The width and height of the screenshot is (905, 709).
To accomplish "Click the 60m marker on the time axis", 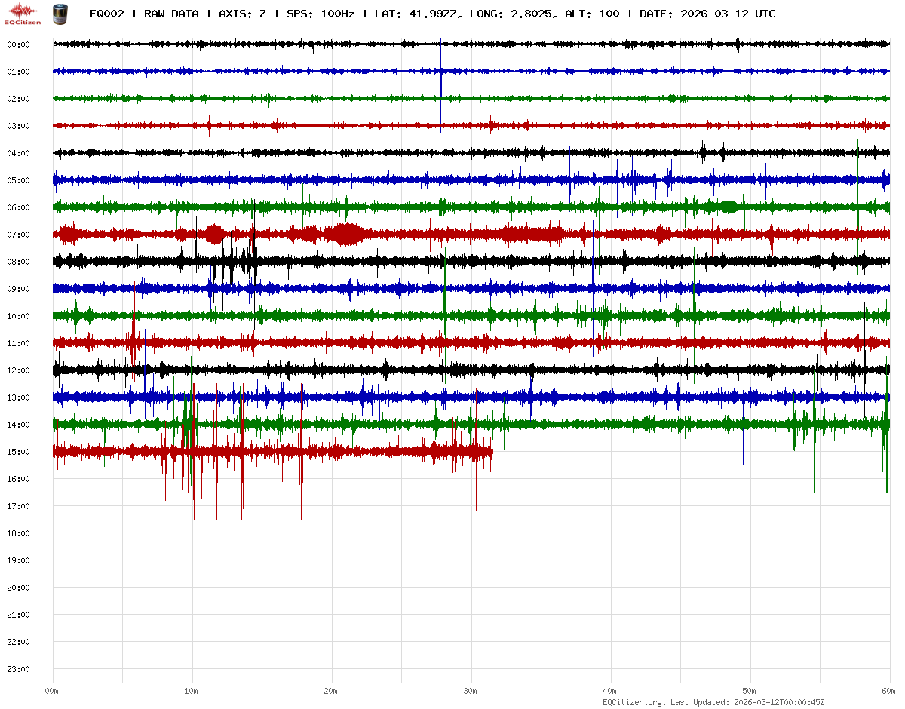I will [x=888, y=691].
